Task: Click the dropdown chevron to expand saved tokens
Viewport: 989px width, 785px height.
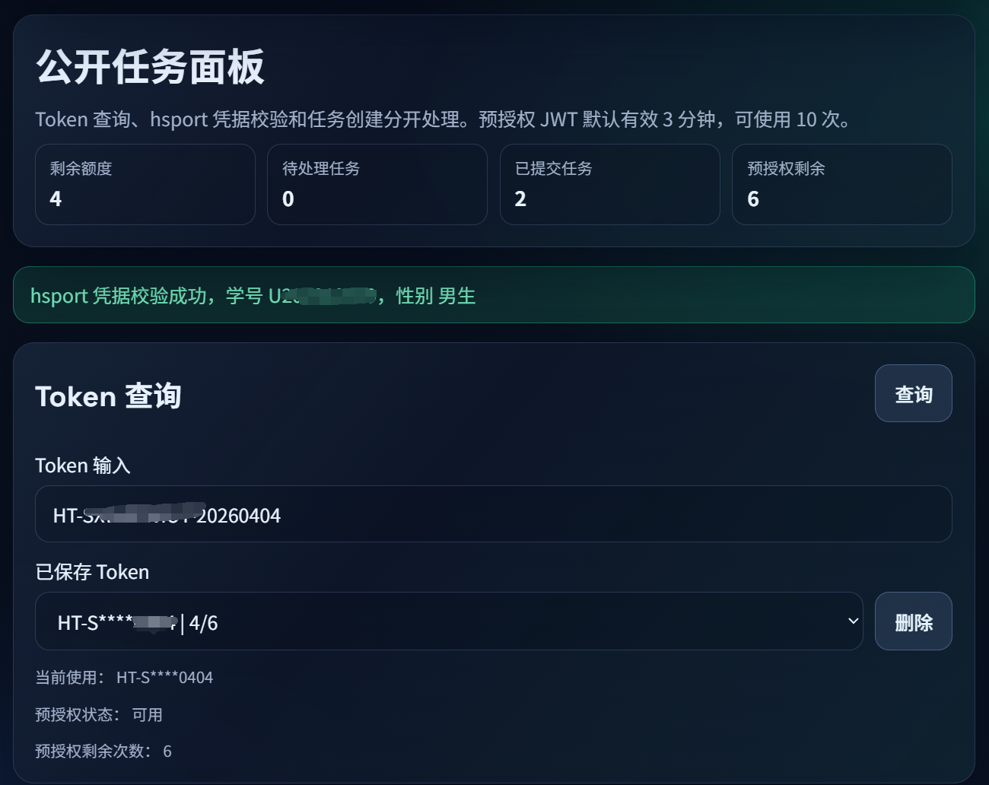Action: 853,621
